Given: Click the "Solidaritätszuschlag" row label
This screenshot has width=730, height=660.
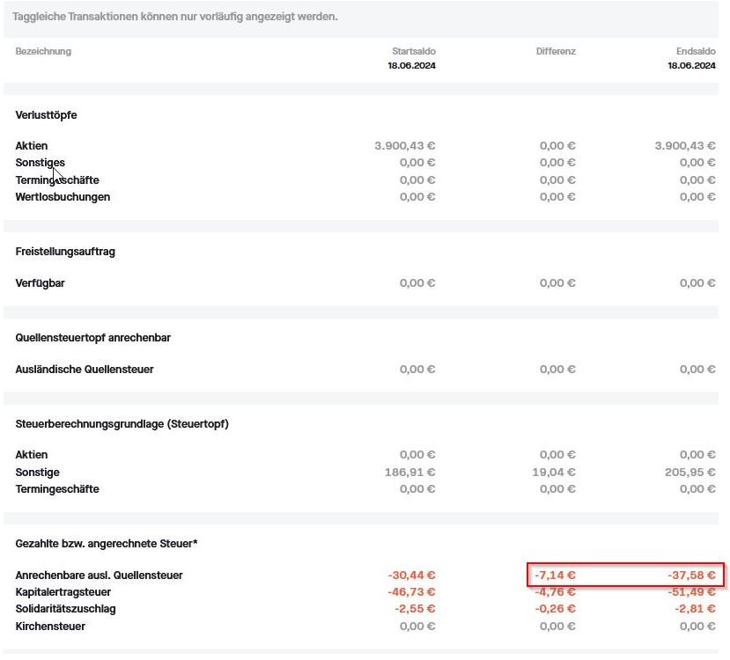Looking at the screenshot, I should click(x=65, y=609).
